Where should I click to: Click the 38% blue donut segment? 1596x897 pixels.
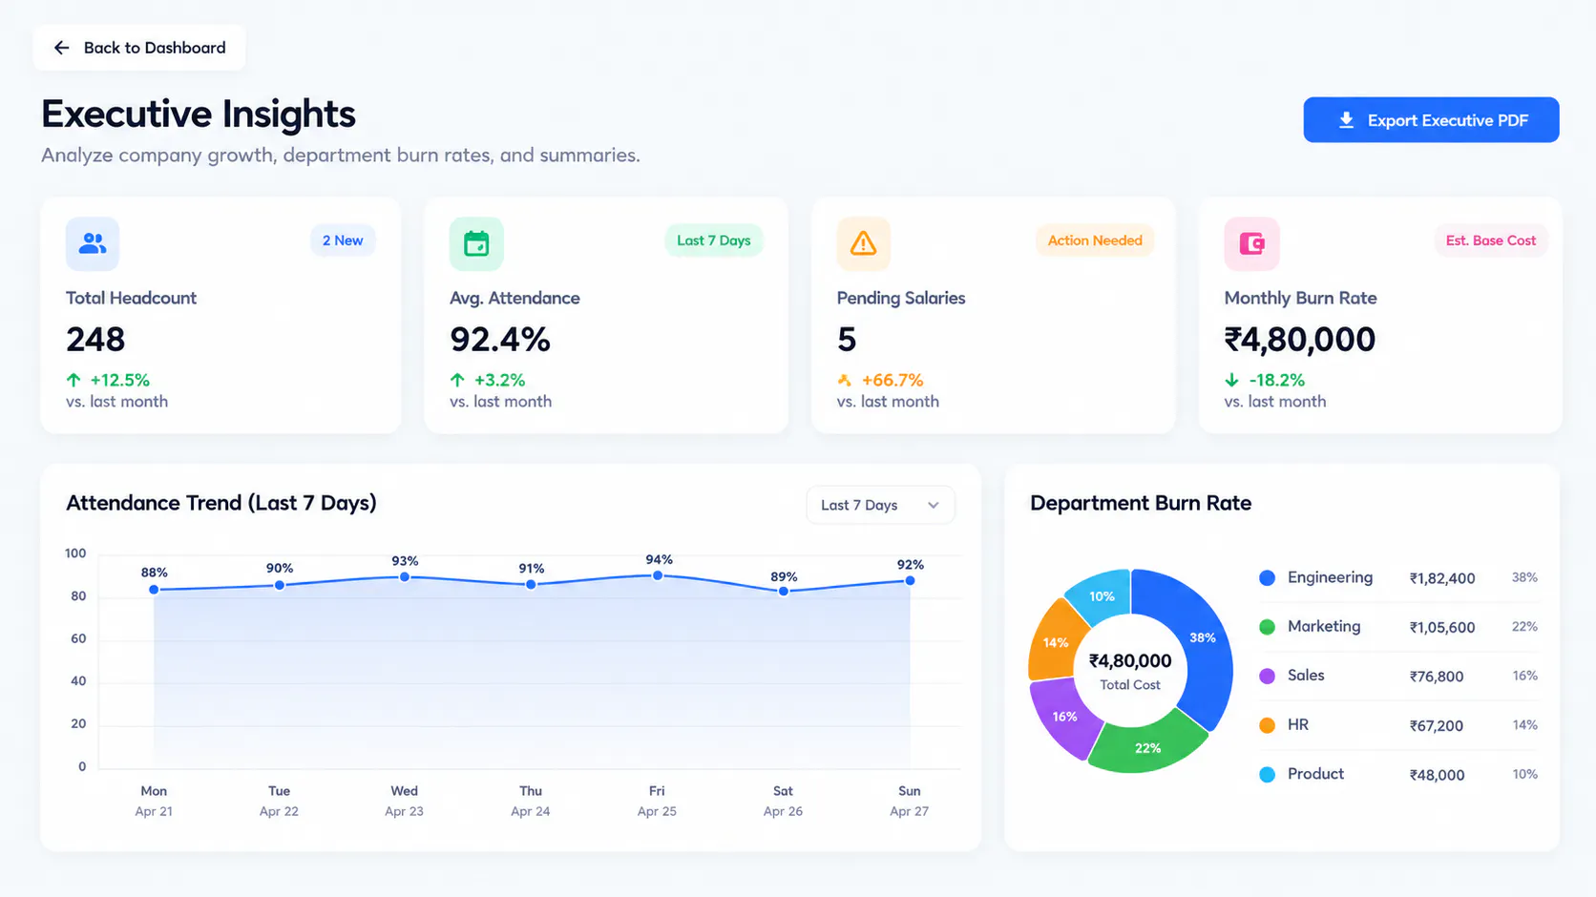pos(1202,637)
